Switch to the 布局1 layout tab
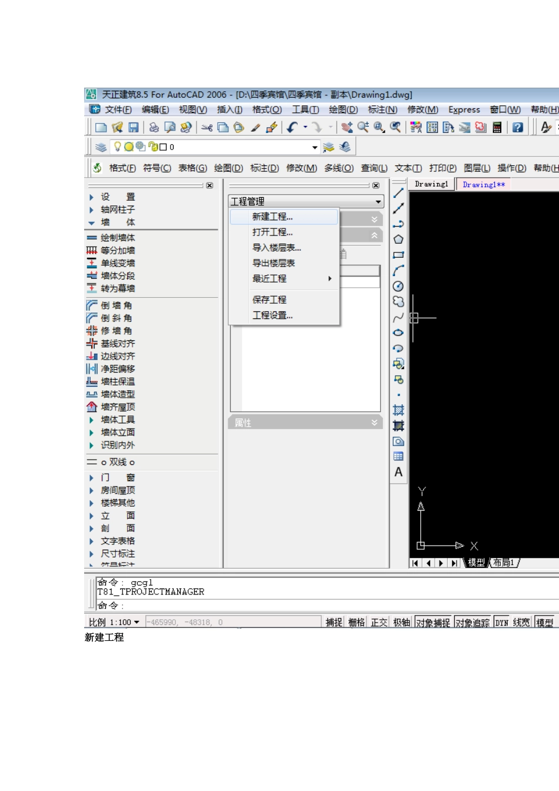The height and width of the screenshot is (791, 559). point(504,563)
